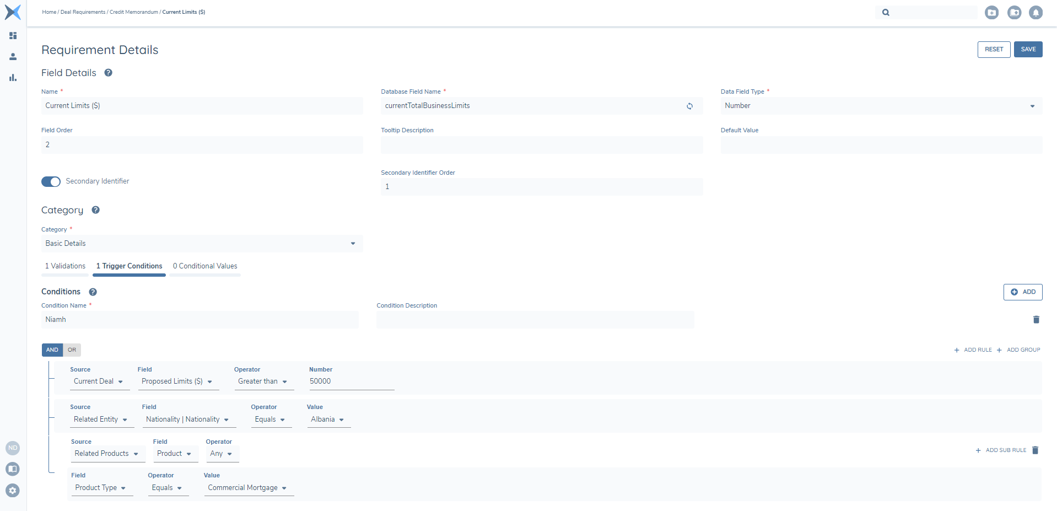Open the user profile sidebar icon
This screenshot has height=511, width=1057.
tap(13, 57)
